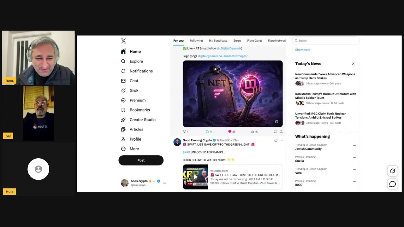Dismiss the Today's News panel
Screen dimensions: 404x227
(x=353, y=64)
